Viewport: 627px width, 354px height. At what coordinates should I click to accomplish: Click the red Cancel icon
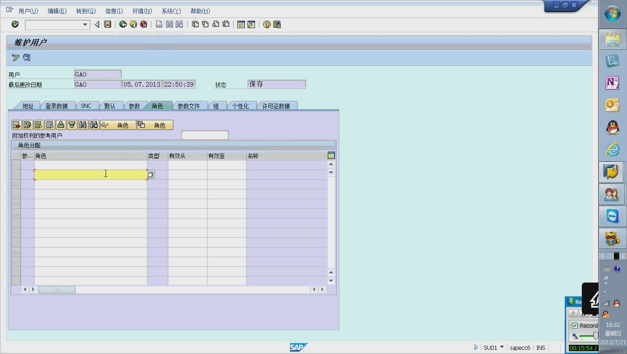(x=144, y=24)
